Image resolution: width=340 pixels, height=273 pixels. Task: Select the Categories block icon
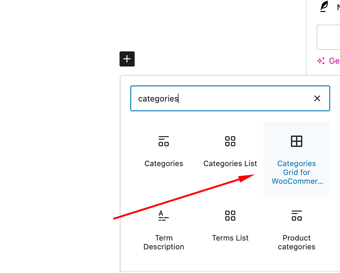[x=164, y=141]
